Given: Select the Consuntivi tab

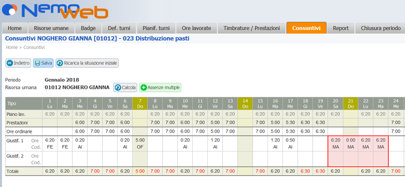Looking at the screenshot, I should [x=306, y=28].
